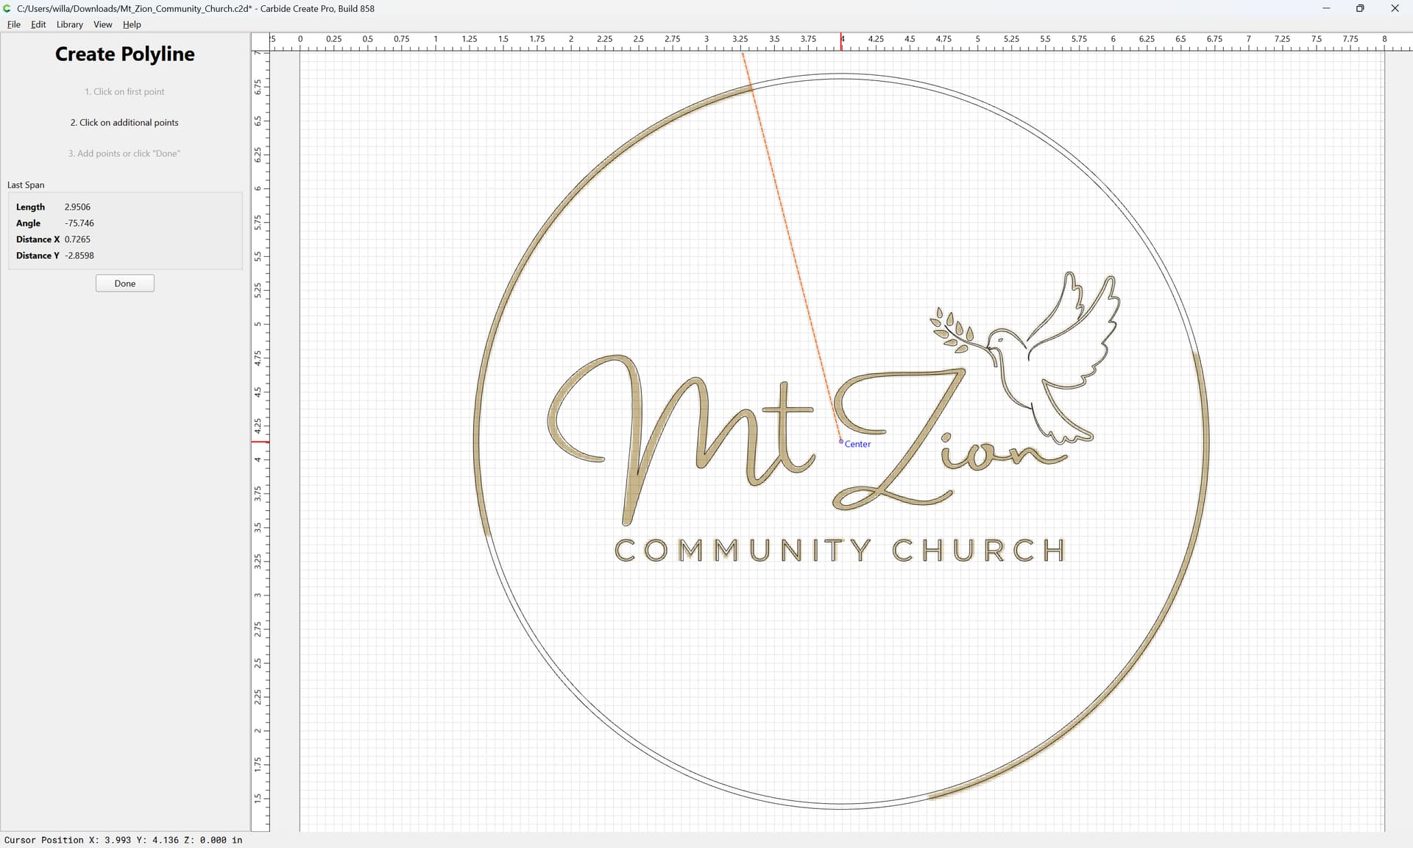Image resolution: width=1413 pixels, height=848 pixels.
Task: Open the Library menu
Action: (x=70, y=24)
